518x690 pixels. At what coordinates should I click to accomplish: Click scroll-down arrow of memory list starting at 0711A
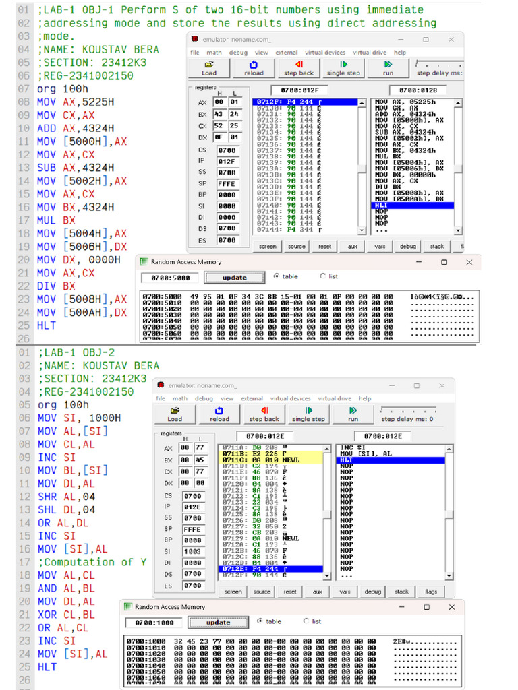click(x=327, y=575)
